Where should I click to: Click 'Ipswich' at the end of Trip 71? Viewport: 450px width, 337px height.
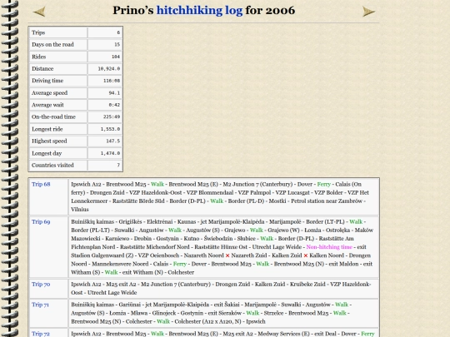[x=256, y=321]
